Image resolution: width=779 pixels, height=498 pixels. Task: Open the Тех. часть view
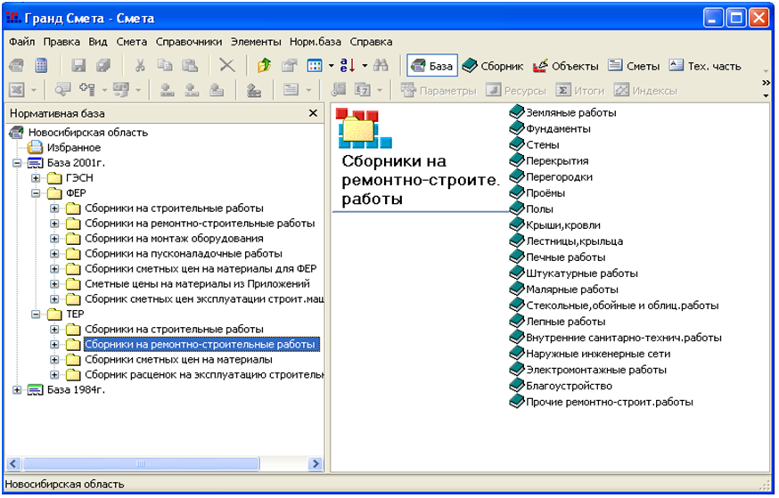(x=705, y=66)
